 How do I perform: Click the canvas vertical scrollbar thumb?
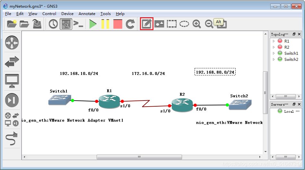(265, 93)
